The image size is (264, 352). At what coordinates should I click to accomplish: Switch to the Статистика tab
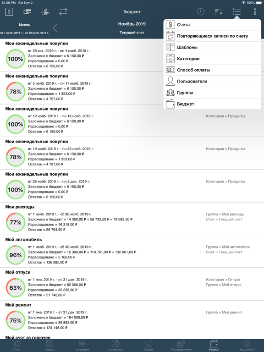coord(115,346)
